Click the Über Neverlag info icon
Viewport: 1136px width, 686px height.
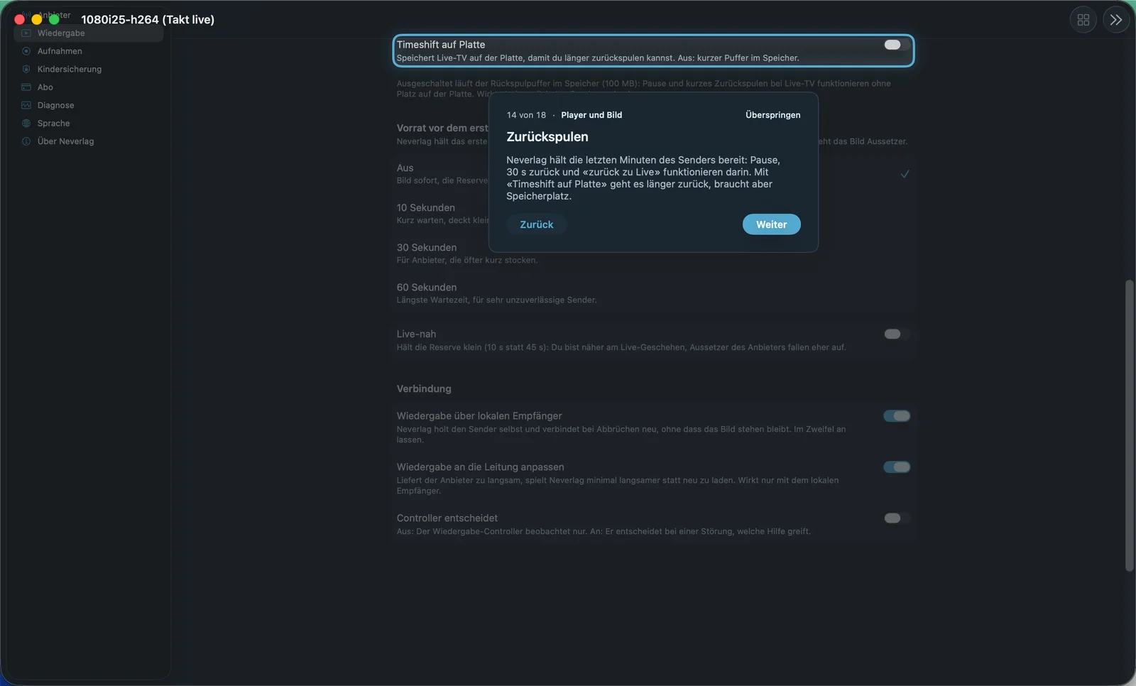[x=26, y=141]
